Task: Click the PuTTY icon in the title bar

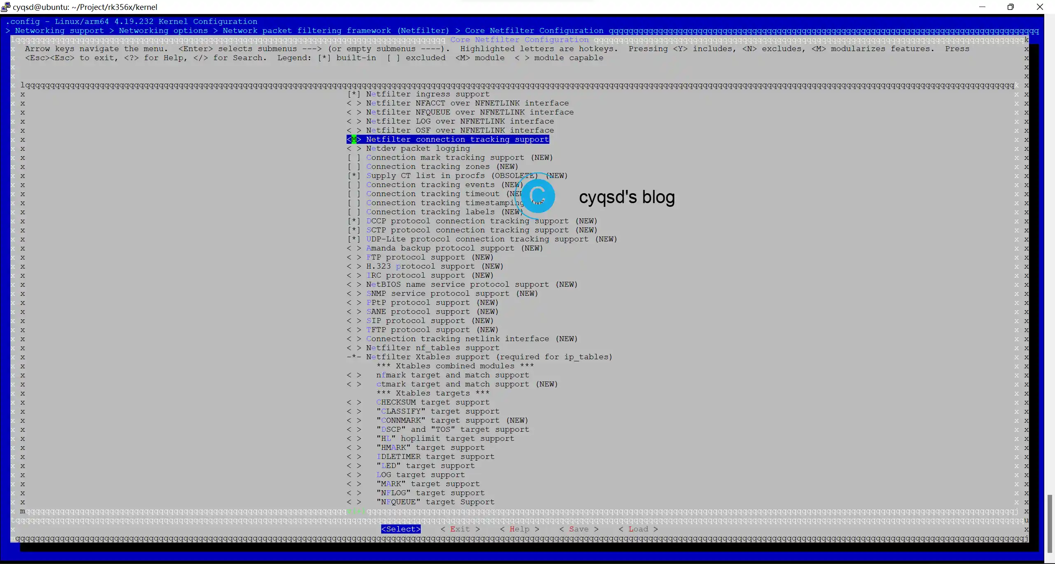Action: [6, 7]
